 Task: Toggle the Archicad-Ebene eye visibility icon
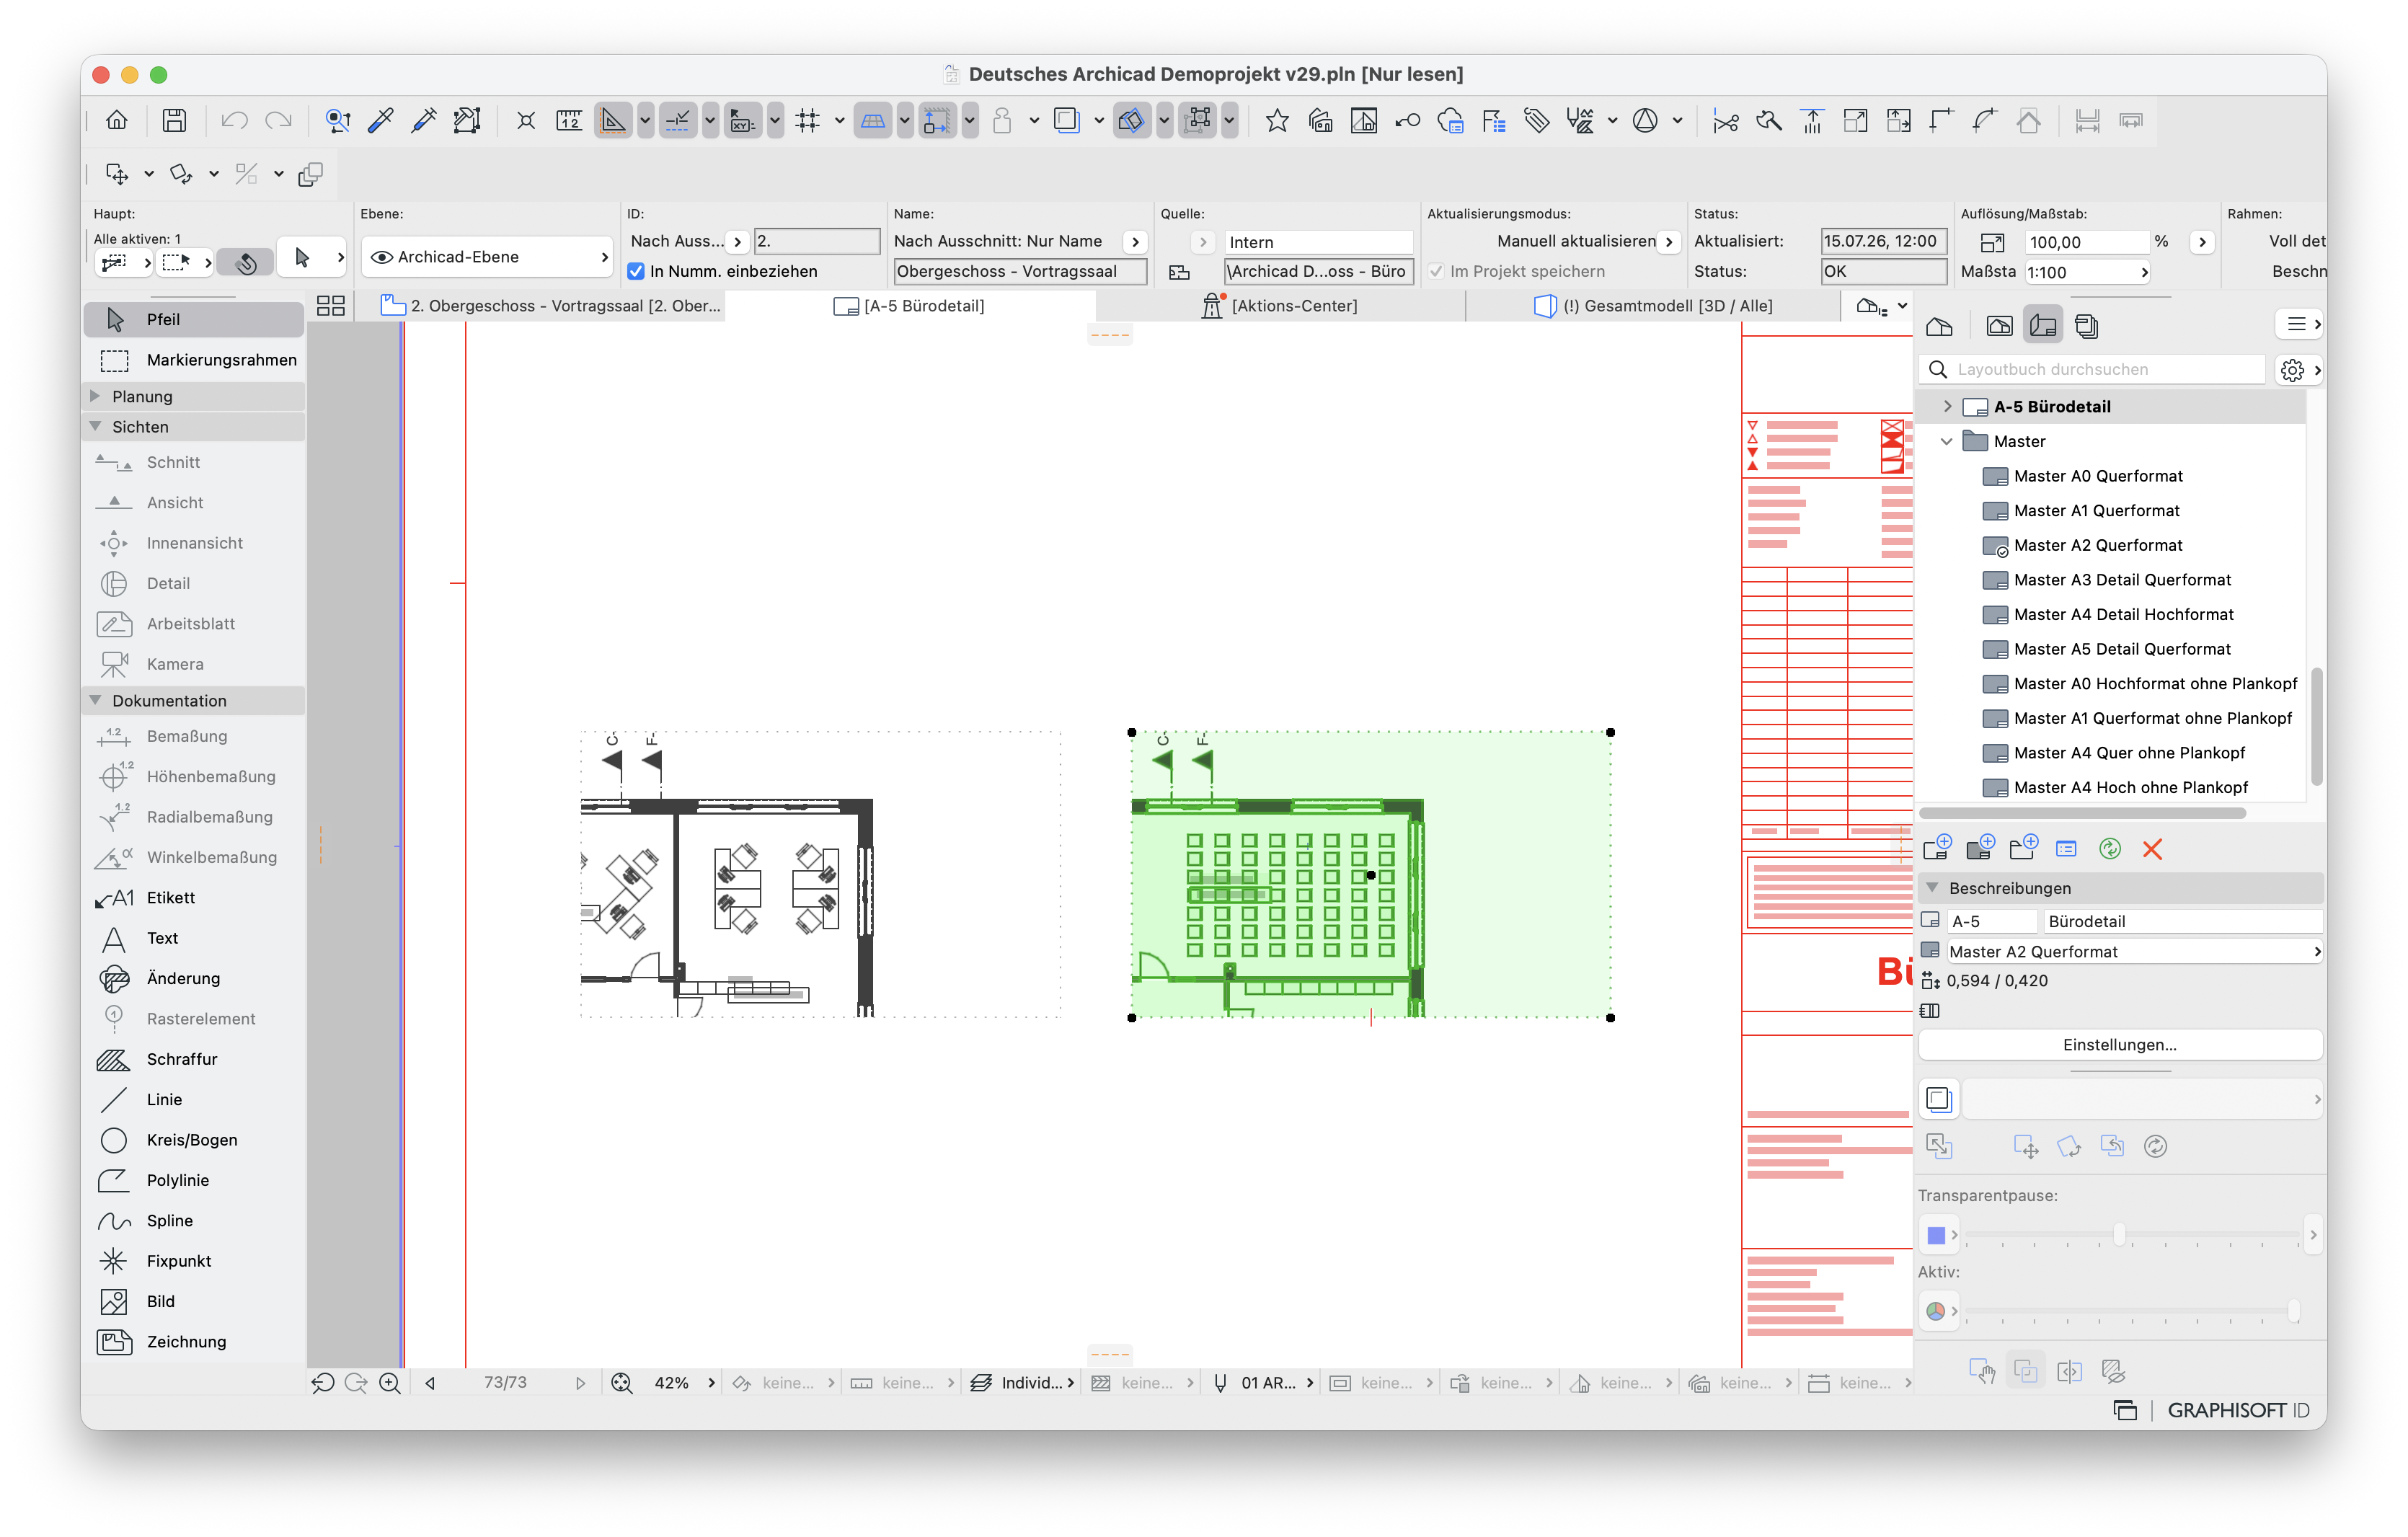381,257
